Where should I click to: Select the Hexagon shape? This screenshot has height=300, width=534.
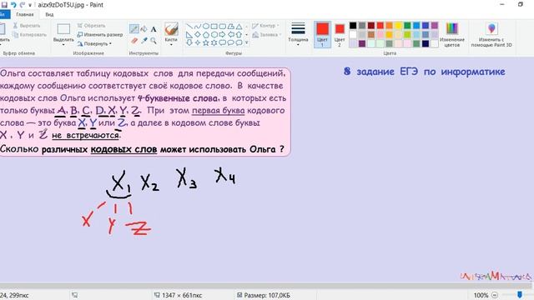[x=214, y=34]
